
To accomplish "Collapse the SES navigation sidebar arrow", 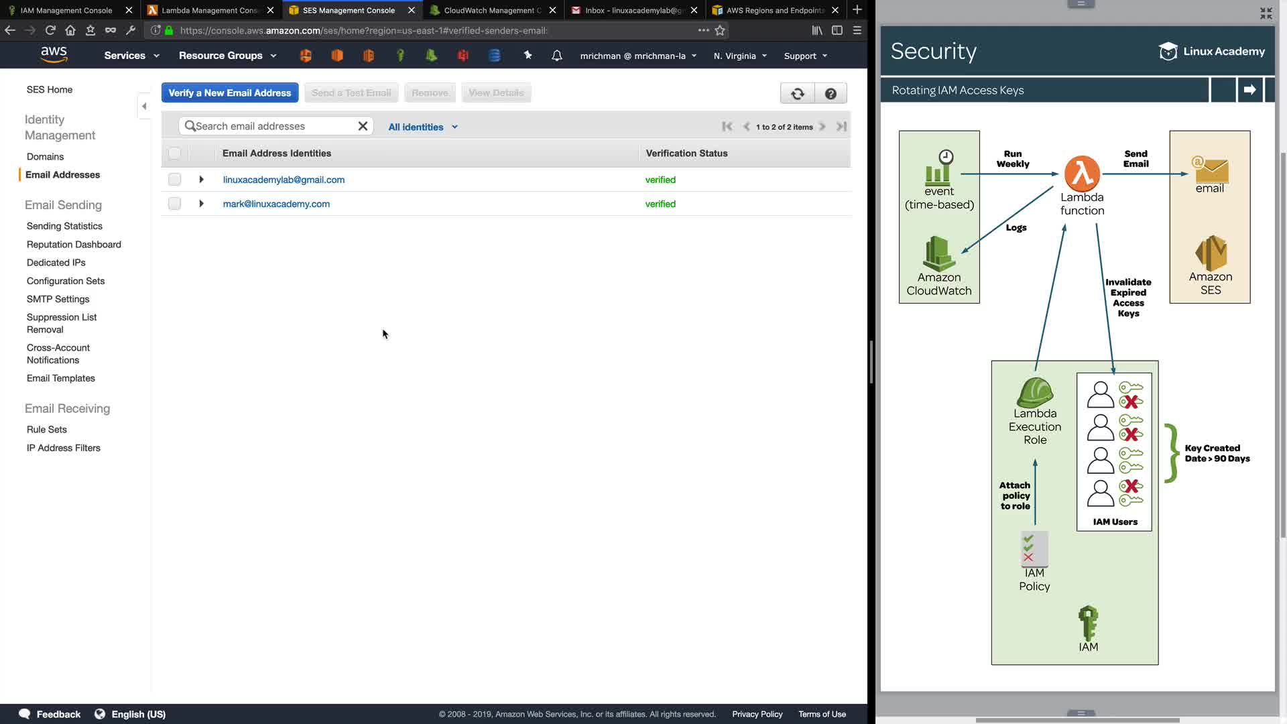I will (144, 106).
